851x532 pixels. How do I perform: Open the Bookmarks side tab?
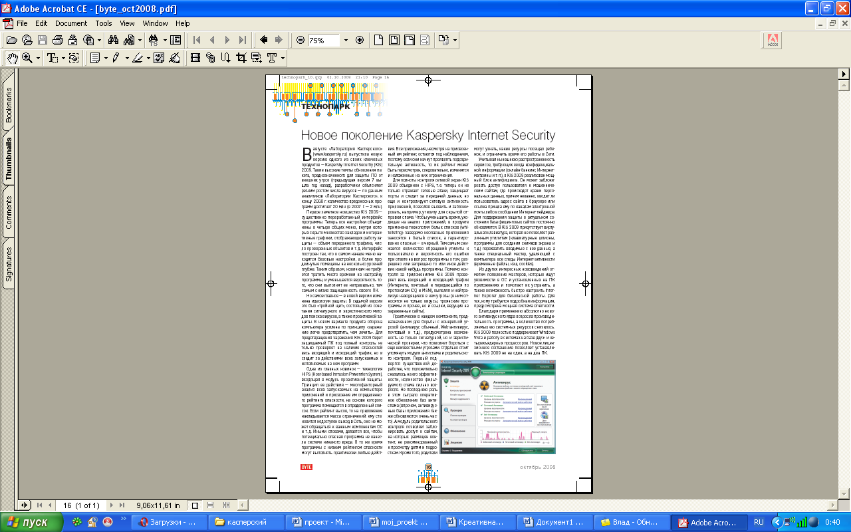click(9, 106)
